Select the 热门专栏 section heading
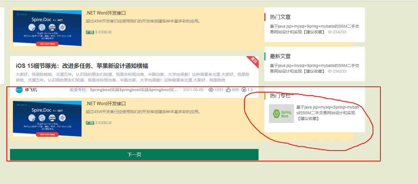418x184 pixels. coord(280,96)
